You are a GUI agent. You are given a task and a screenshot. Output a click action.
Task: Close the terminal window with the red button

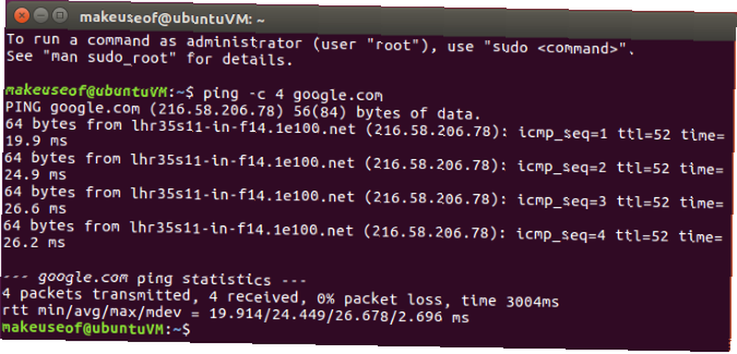21,16
